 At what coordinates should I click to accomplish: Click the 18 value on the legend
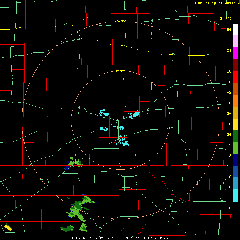pyautogui.click(x=229, y=156)
